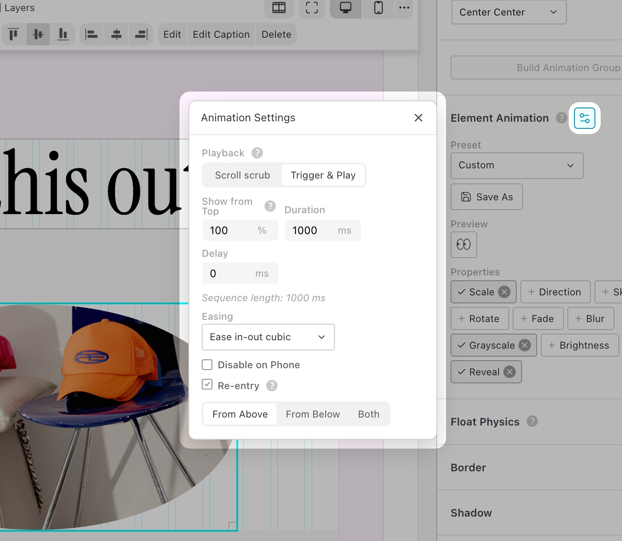Open the Preset Custom dropdown

tap(517, 166)
